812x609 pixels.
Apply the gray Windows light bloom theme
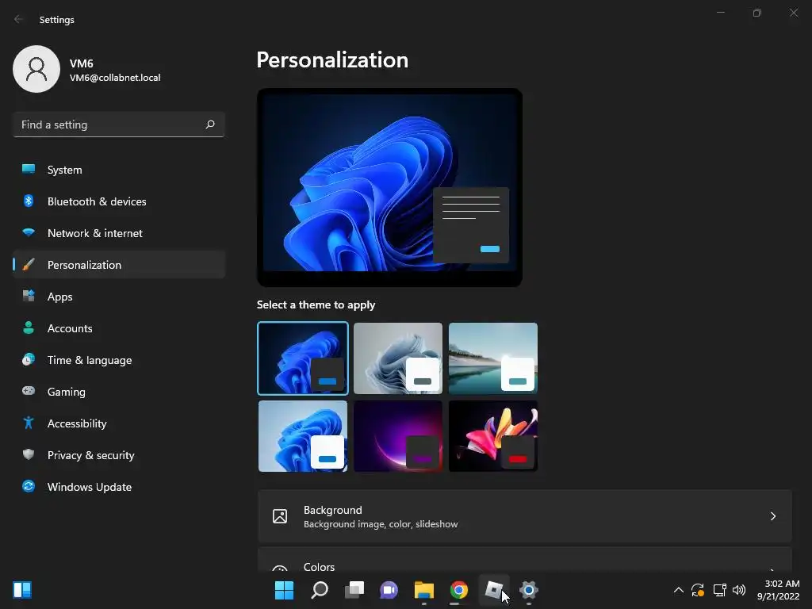[x=398, y=358]
